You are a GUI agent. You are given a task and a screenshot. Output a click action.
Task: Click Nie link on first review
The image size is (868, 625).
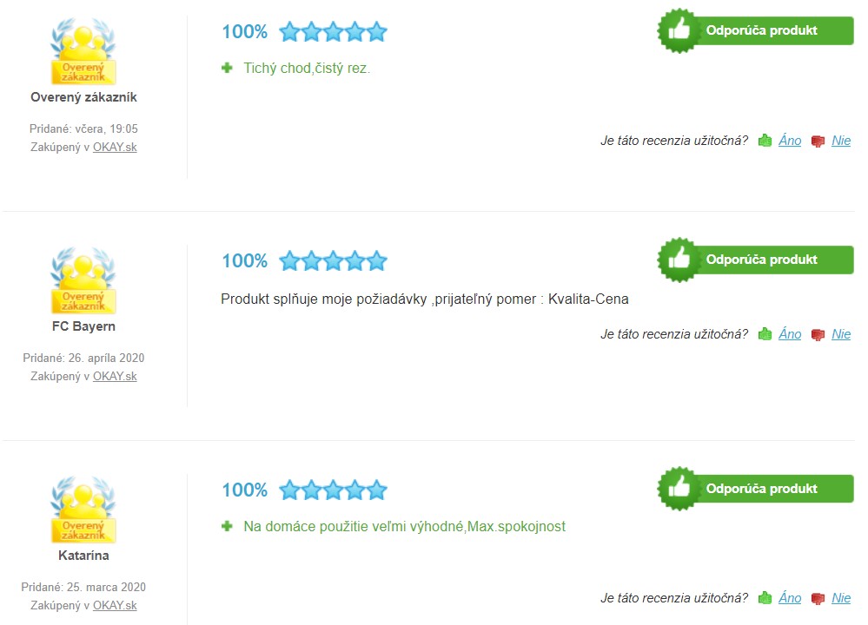[841, 141]
